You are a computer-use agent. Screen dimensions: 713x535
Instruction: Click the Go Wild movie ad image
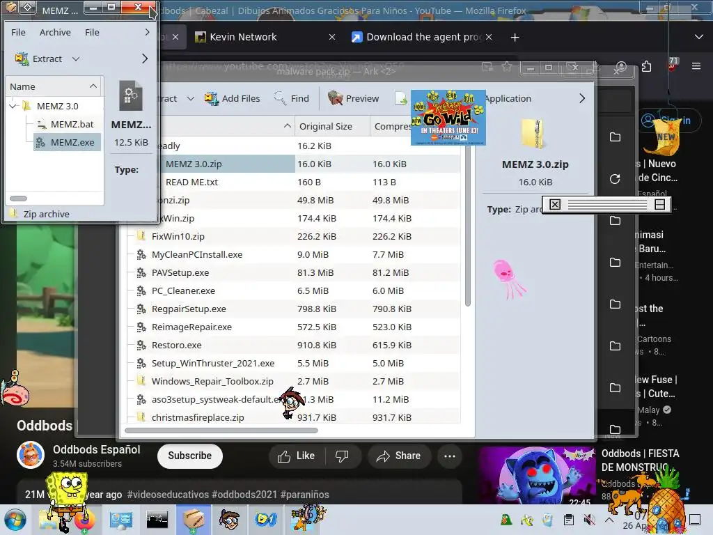pos(448,117)
